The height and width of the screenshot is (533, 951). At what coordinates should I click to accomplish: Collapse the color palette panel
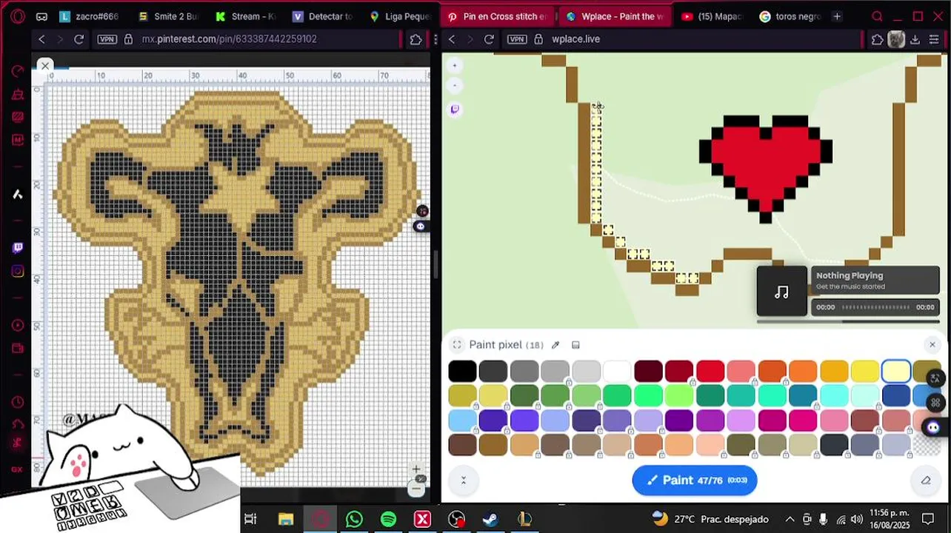464,480
